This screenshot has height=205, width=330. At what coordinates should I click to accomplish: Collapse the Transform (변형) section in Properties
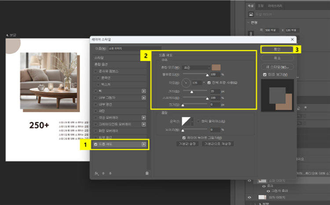pos(248,22)
